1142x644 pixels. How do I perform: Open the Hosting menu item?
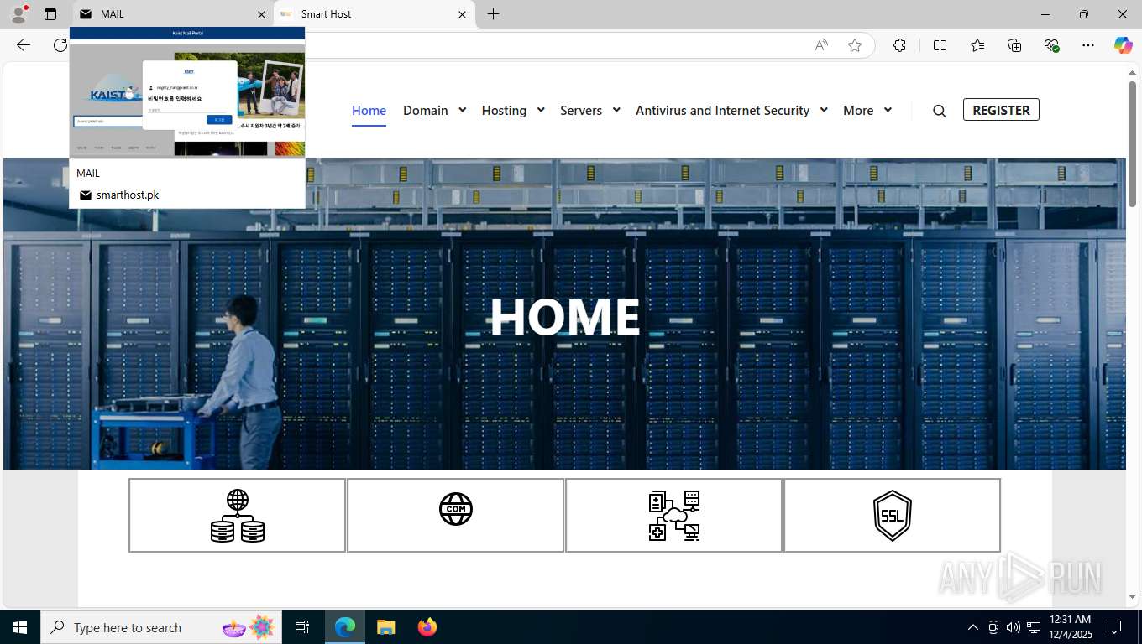tap(504, 111)
